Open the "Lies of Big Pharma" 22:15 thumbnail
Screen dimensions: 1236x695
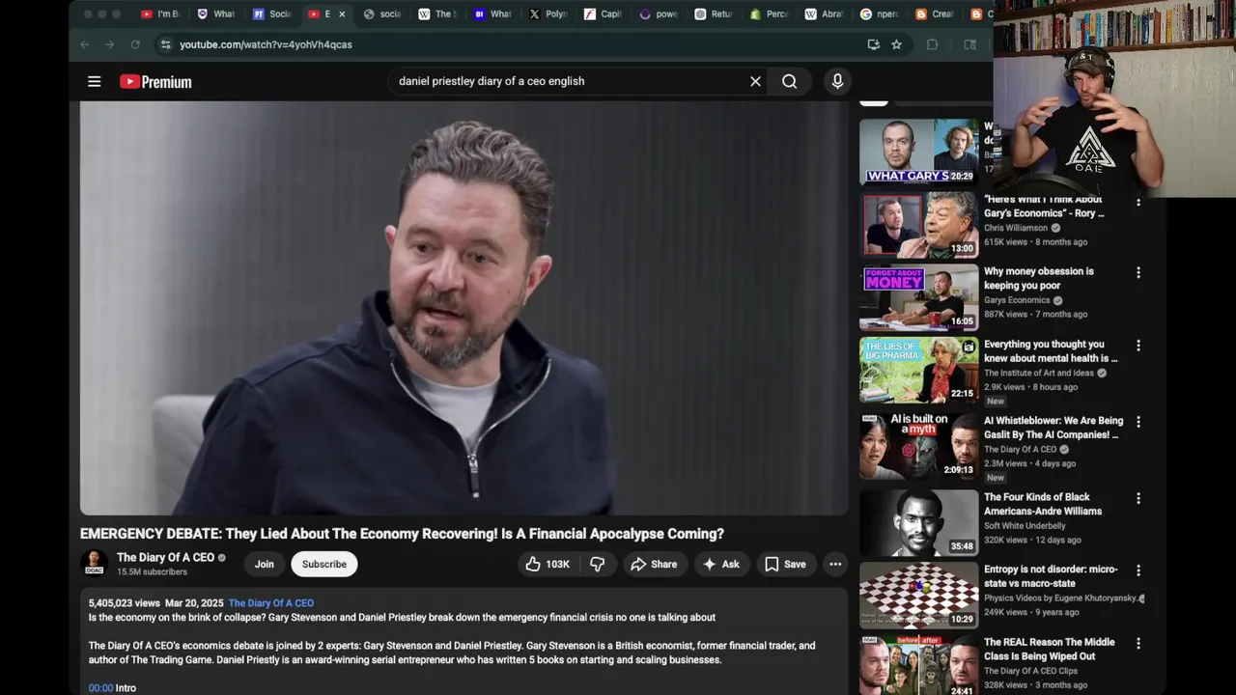pyautogui.click(x=918, y=370)
